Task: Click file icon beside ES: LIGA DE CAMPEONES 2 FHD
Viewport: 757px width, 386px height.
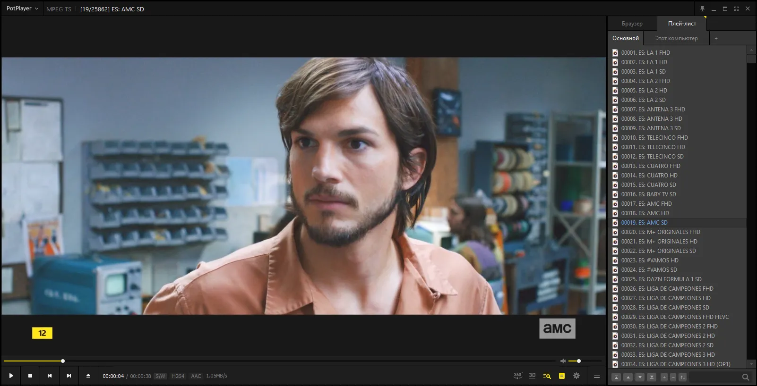Action: 615,327
